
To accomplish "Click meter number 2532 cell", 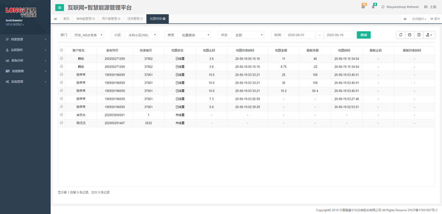I will pyautogui.click(x=149, y=123).
